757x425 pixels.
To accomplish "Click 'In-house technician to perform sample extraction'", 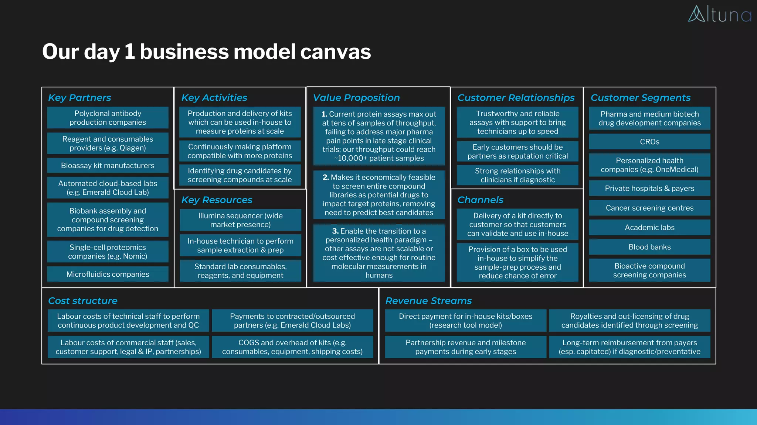I will tap(241, 245).
